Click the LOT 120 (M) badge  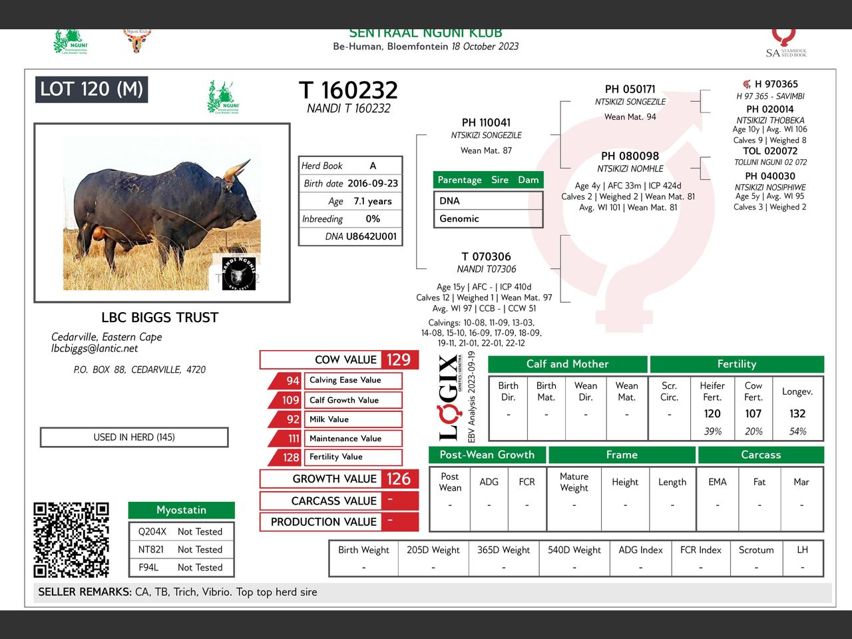point(91,89)
